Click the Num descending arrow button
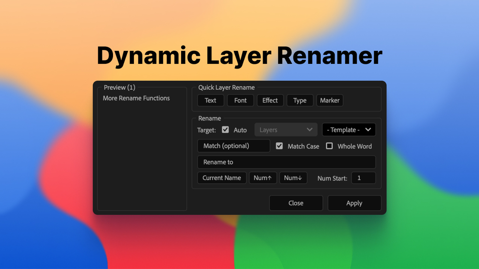This screenshot has height=269, width=479. 293,178
